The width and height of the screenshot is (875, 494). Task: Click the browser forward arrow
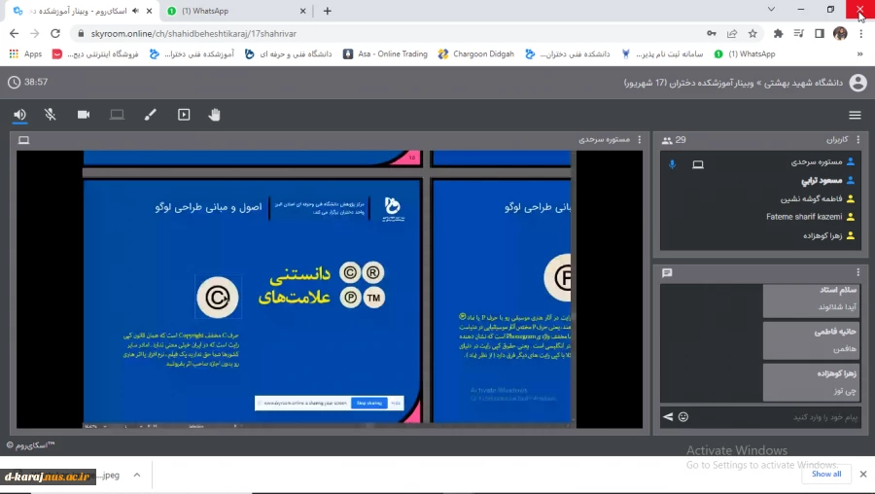tap(35, 33)
